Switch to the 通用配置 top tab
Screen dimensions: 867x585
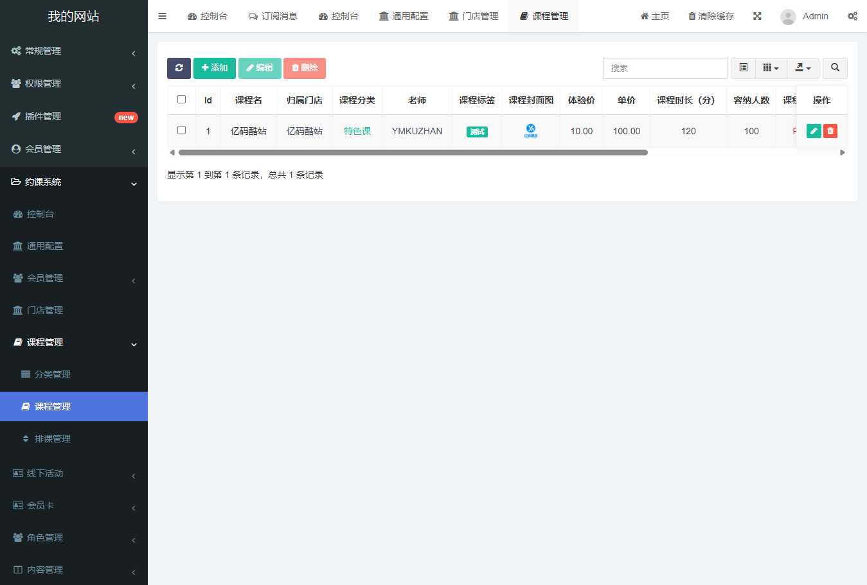click(404, 16)
